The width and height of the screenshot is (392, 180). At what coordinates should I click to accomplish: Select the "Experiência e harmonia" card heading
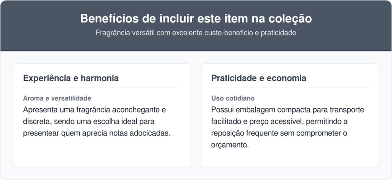(x=71, y=78)
